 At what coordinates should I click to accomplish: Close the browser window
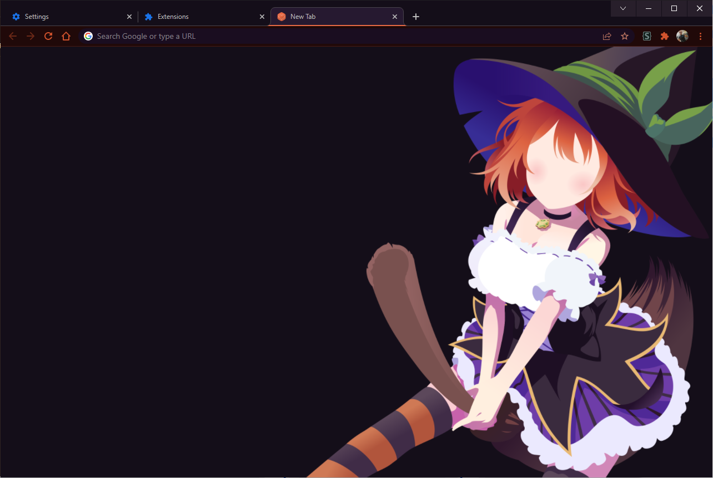pyautogui.click(x=700, y=8)
